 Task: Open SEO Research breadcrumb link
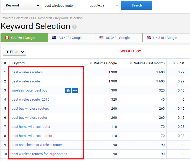coord(41,18)
